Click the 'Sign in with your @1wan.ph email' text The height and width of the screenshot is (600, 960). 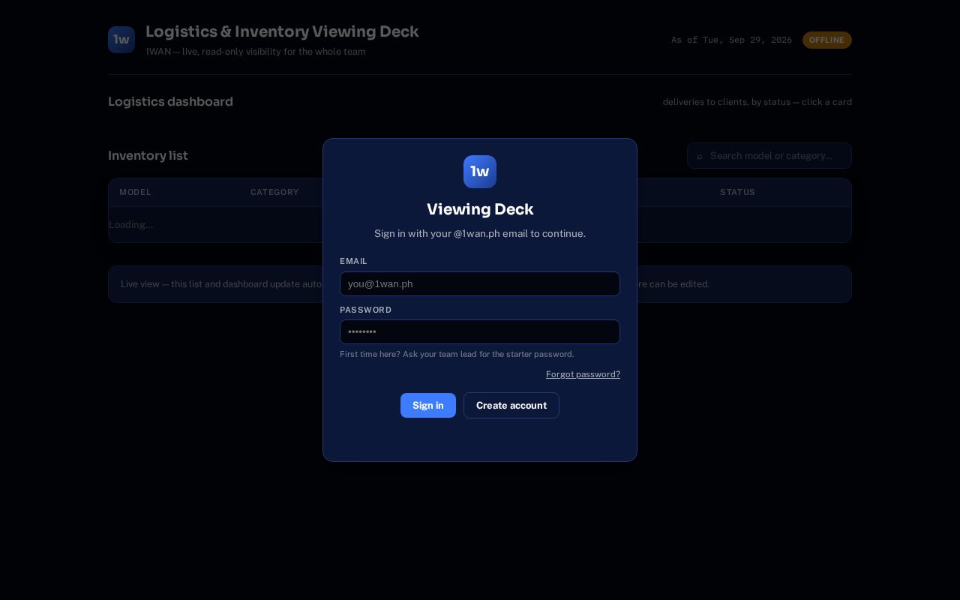[480, 233]
